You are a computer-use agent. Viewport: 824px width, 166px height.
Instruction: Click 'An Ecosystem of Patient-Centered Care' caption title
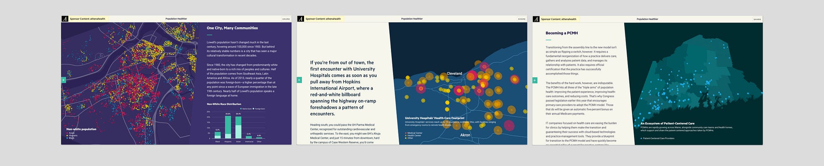pos(667,123)
